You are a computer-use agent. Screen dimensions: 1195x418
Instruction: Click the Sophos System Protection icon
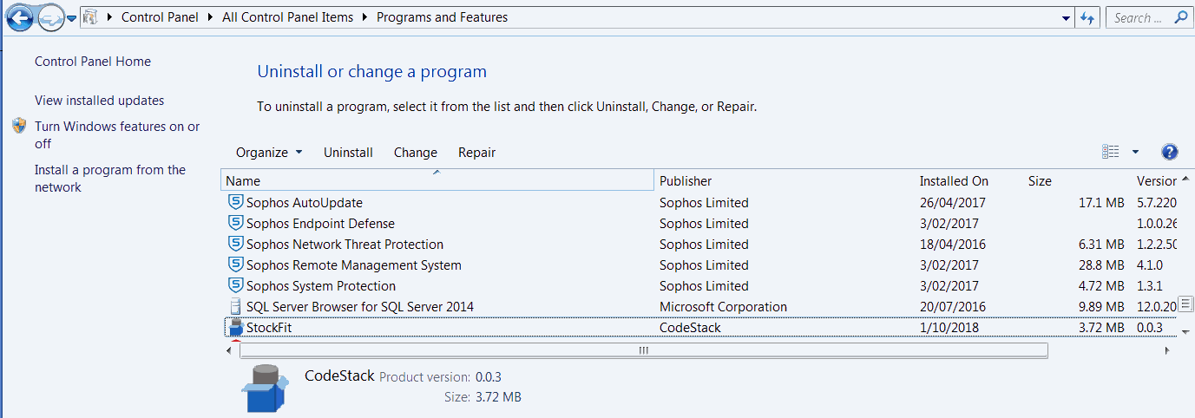[x=235, y=285]
